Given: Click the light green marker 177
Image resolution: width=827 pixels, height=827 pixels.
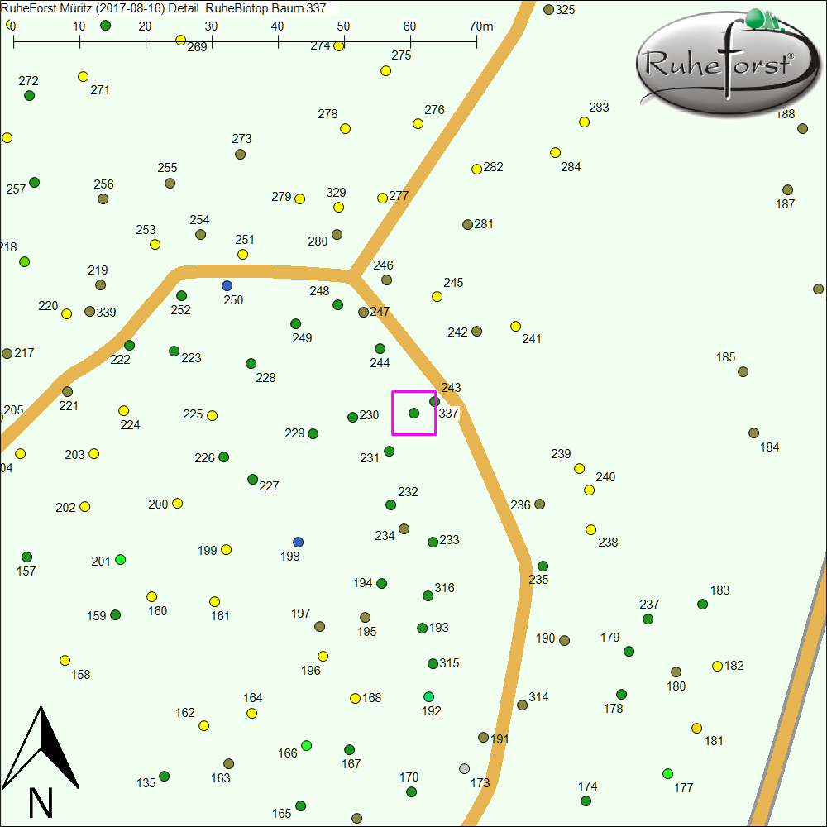Looking at the screenshot, I should [668, 773].
